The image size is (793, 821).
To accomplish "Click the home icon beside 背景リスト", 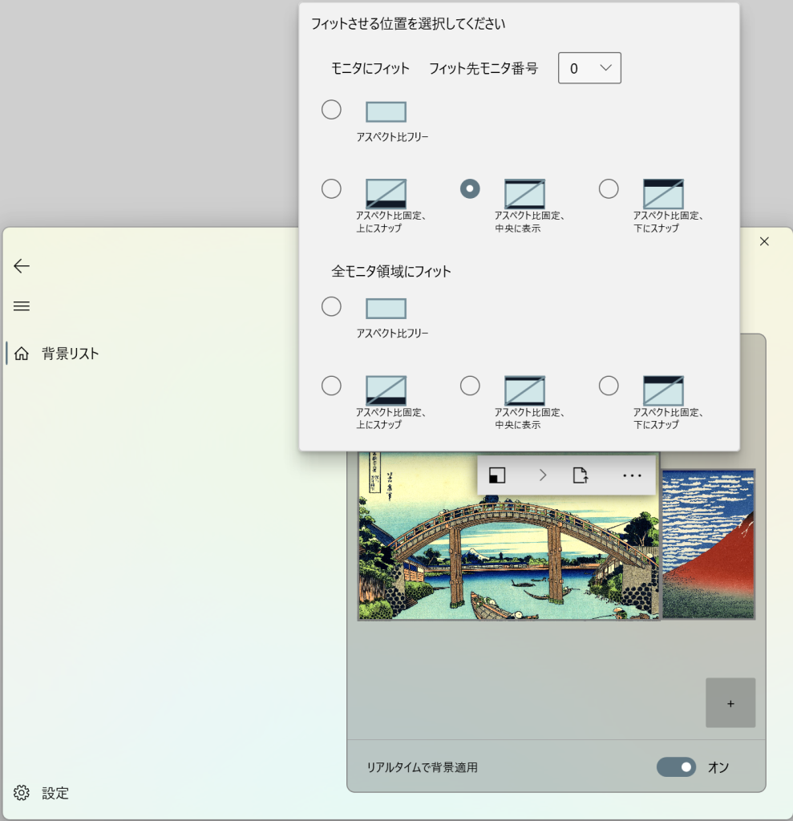I will (x=22, y=354).
